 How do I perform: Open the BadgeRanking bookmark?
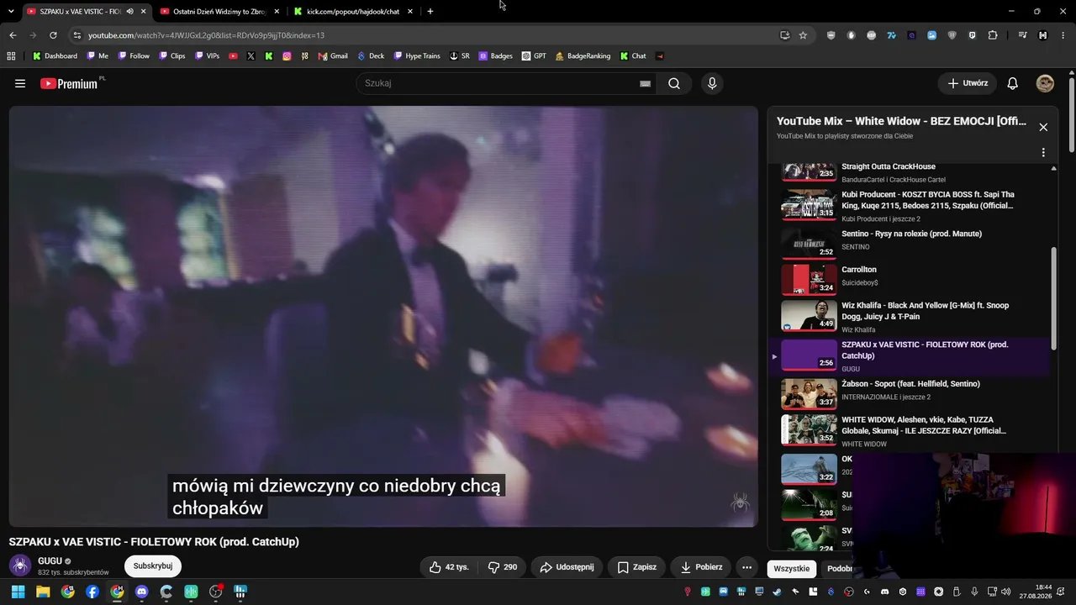point(583,56)
